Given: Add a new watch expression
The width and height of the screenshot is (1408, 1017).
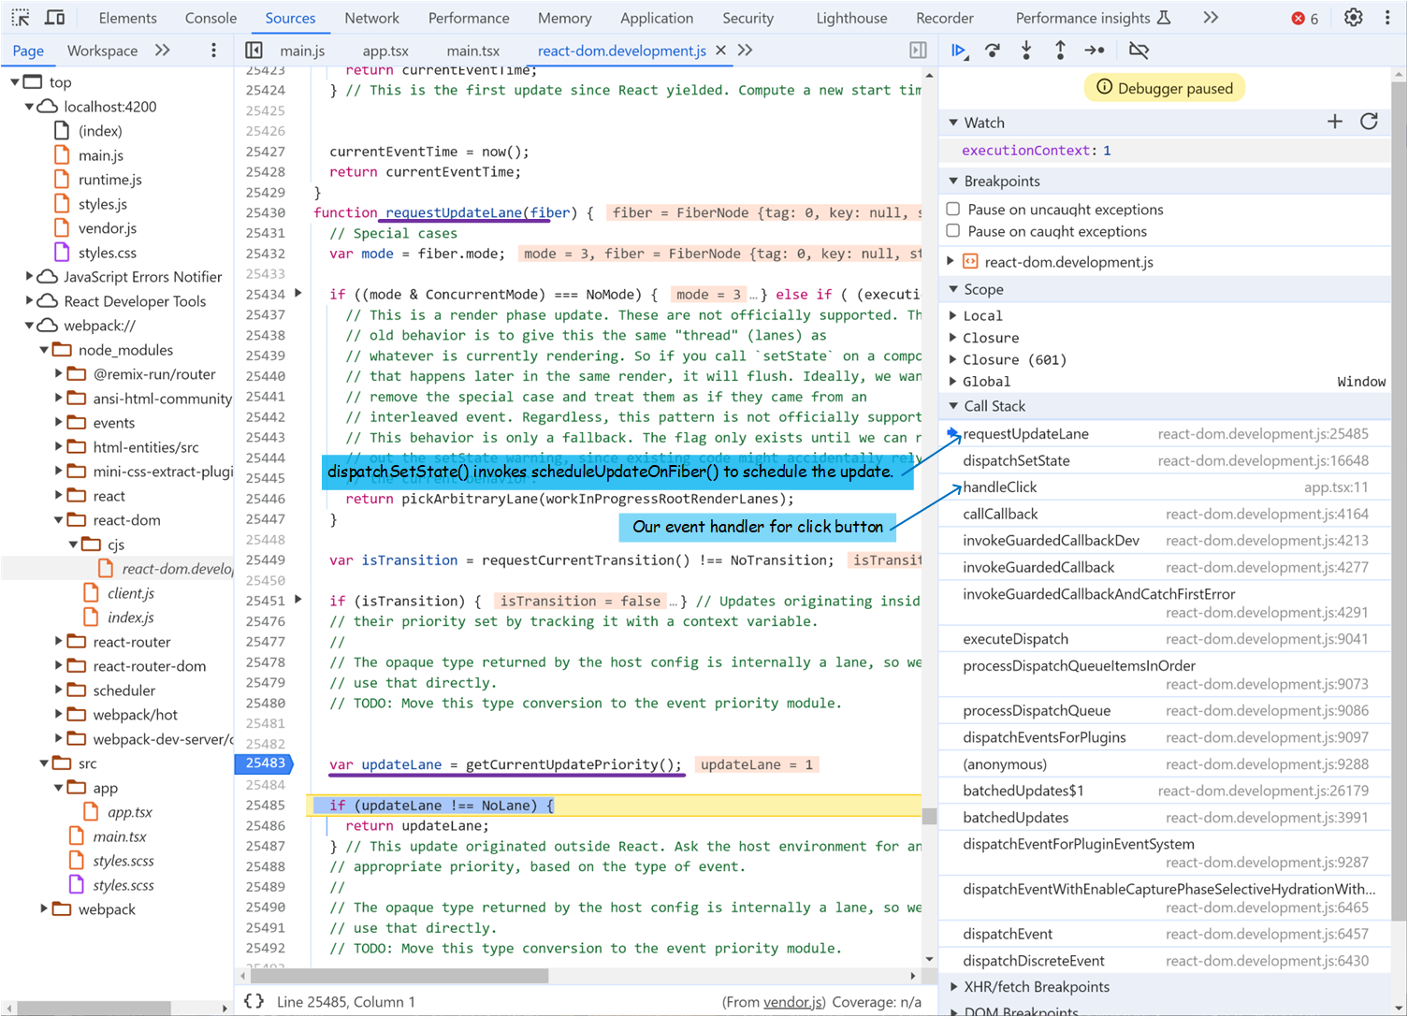Looking at the screenshot, I should (1335, 122).
